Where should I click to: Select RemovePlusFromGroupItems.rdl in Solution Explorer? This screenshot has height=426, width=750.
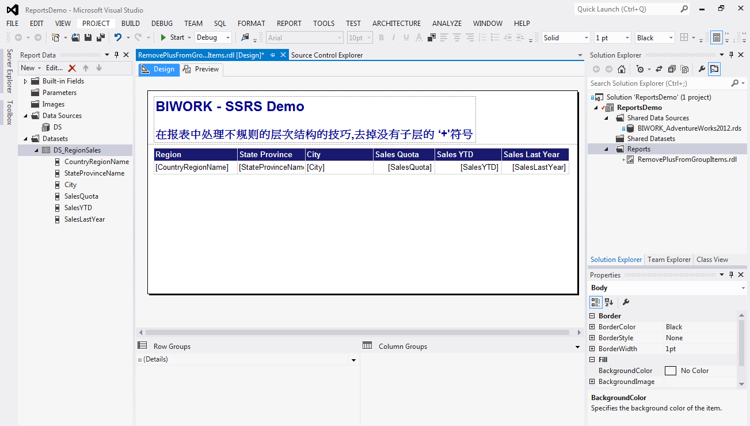click(x=687, y=159)
